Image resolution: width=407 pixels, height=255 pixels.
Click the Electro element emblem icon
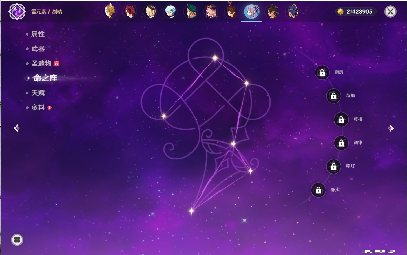[x=17, y=12]
